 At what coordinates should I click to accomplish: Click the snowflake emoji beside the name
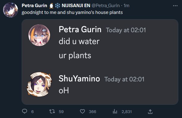tap(58, 6)
